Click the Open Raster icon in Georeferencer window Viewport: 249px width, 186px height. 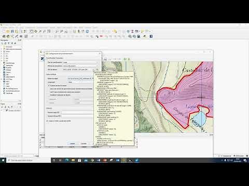42,59
